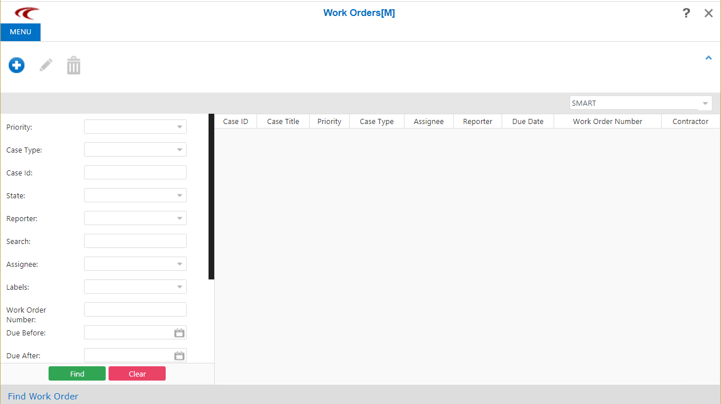Click the company logo in the top left

click(25, 13)
